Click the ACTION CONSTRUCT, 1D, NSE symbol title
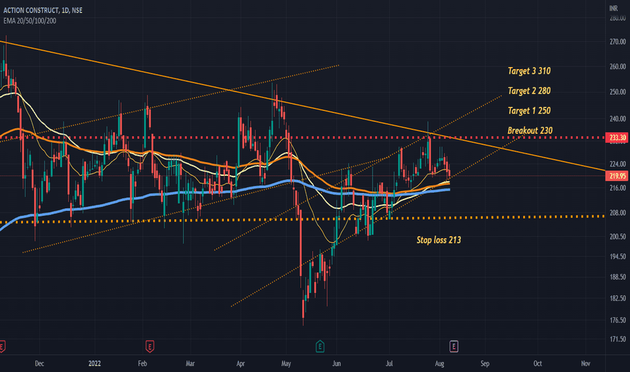630x372 pixels. click(43, 10)
